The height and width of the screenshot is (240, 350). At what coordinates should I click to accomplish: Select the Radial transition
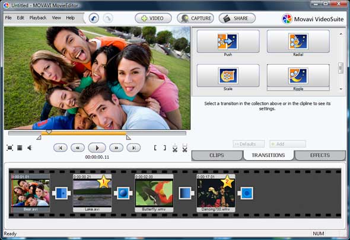pos(298,41)
